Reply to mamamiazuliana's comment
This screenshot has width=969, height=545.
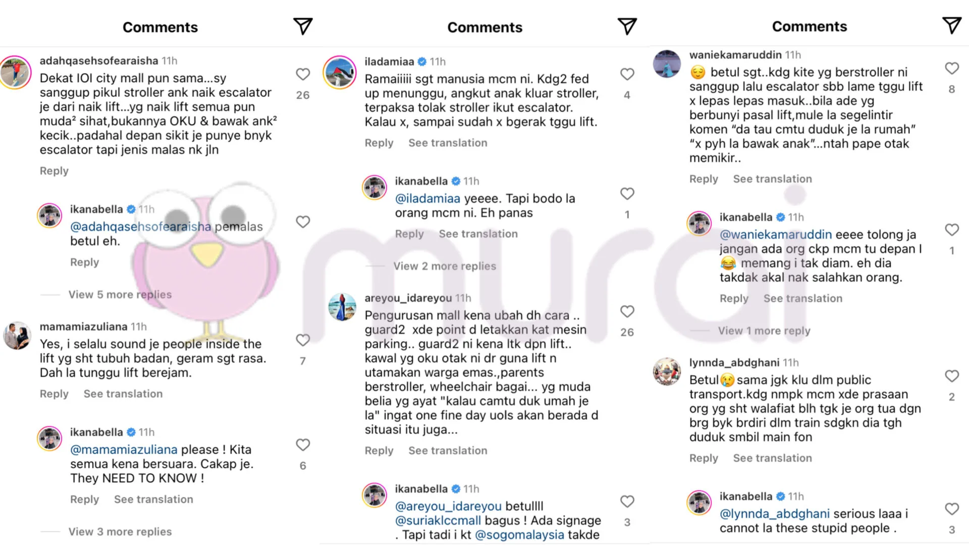tap(54, 394)
